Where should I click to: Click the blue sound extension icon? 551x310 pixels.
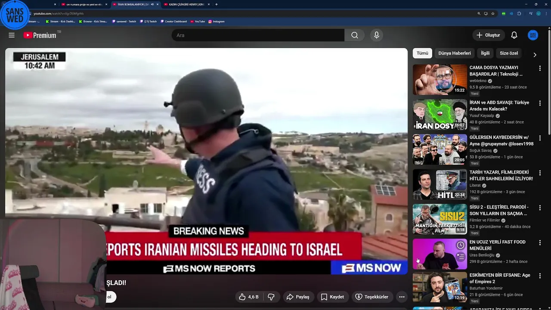click(x=511, y=13)
